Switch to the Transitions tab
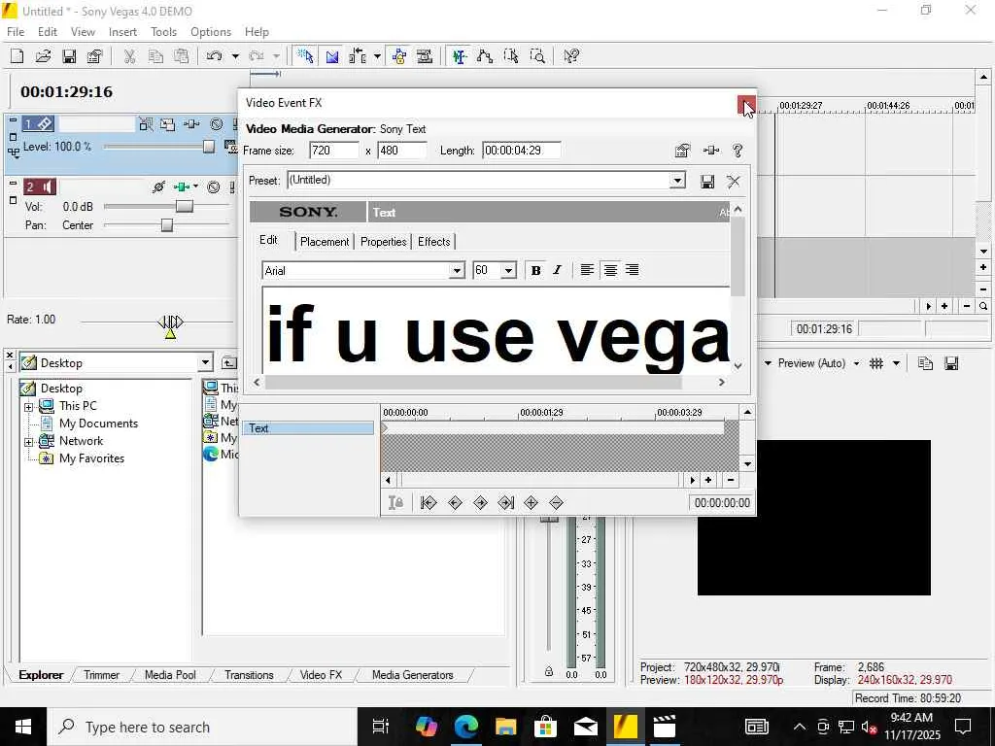This screenshot has width=995, height=746. (x=249, y=675)
